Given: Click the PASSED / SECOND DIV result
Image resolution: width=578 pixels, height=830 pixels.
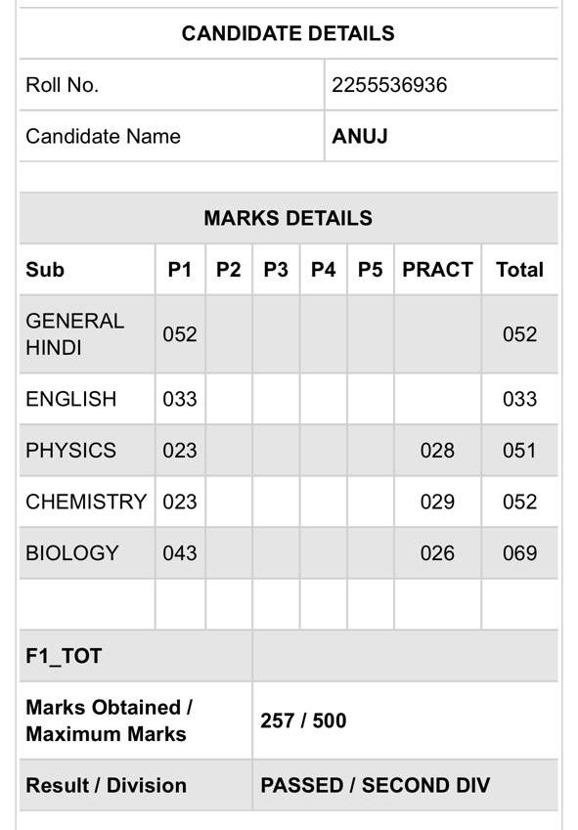Looking at the screenshot, I should [x=376, y=785].
